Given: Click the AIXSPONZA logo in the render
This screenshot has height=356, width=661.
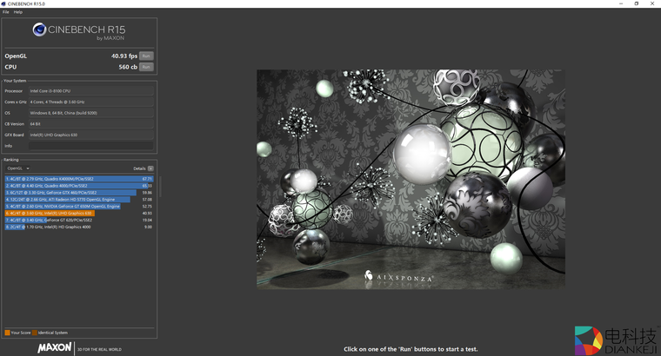Looking at the screenshot, I should (398, 276).
